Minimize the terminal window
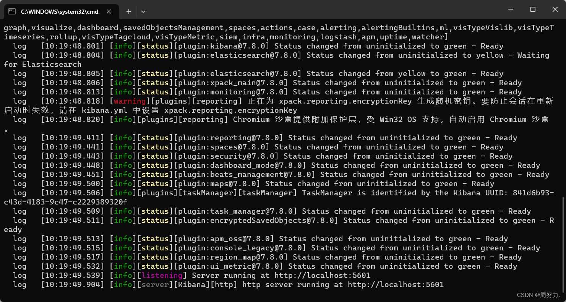Screen dimensions: 566x302 pos(510,10)
